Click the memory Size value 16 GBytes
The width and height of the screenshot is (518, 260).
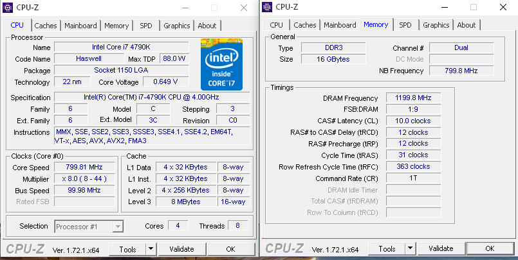(334, 59)
